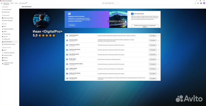Viewport: 206px width, 106px height.
Task: Click the Creative Cloud search field
Action: (111, 3)
